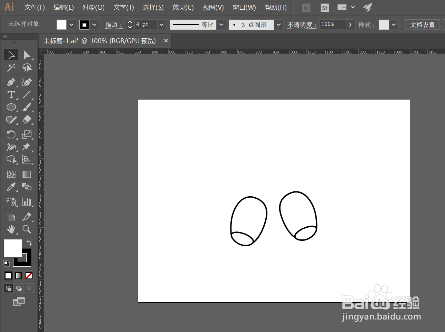Open the brush definition dropdown
The height and width of the screenshot is (332, 445).
pyautogui.click(x=279, y=25)
